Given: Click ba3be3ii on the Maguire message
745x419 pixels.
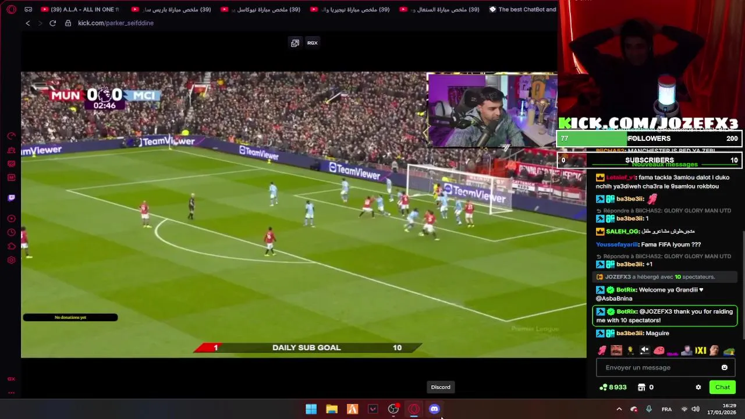Looking at the screenshot, I should pyautogui.click(x=630, y=333).
